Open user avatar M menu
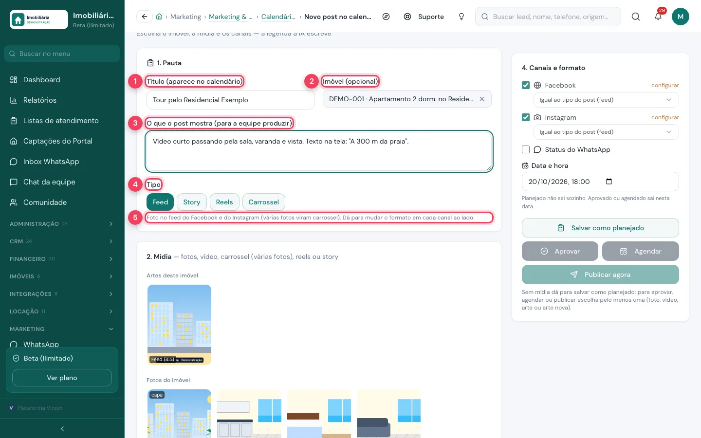Image resolution: width=701 pixels, height=438 pixels. [681, 17]
